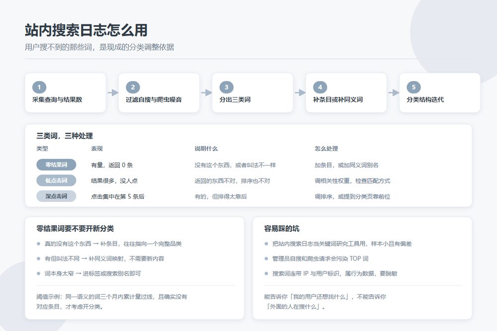Screen dimensions: 497x331
Task: Click step label 过滤自搜与爬虫噪音
Action: tap(154, 99)
